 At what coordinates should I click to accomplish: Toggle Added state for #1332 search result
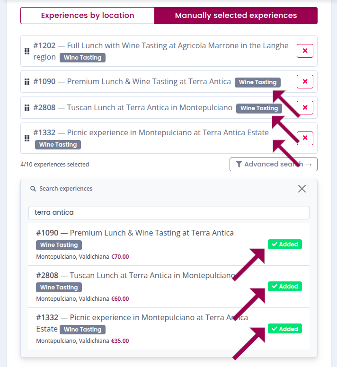click(284, 329)
